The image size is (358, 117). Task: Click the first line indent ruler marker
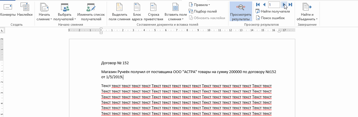coord(101,29)
